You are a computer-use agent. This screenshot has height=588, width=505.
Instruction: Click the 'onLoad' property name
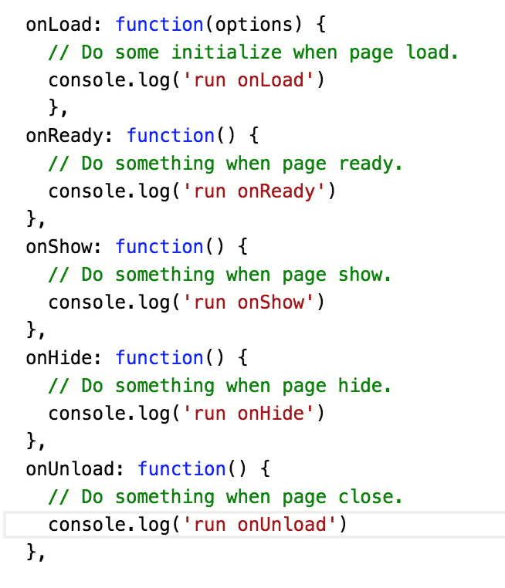59,25
